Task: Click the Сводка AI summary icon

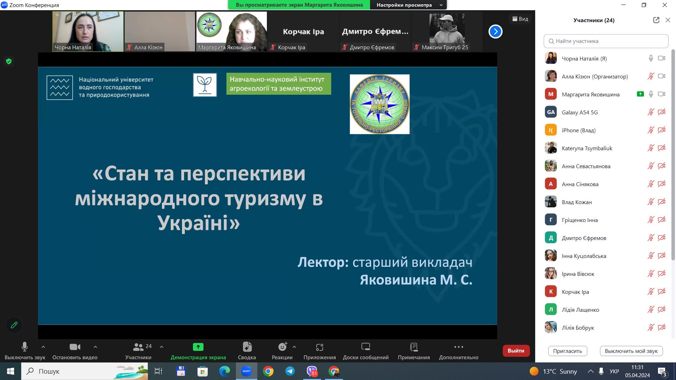Action: pos(247,347)
